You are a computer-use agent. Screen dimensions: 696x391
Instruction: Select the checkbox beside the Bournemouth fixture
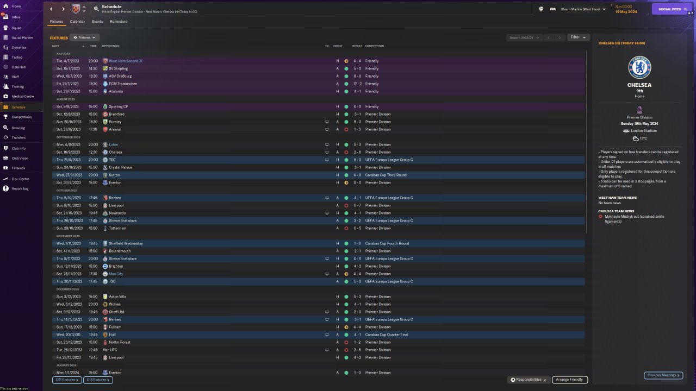pos(54,251)
